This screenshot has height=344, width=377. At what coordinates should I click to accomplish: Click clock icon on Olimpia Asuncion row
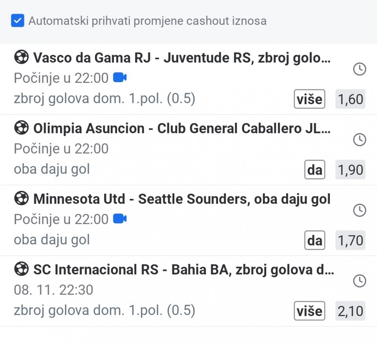click(359, 140)
